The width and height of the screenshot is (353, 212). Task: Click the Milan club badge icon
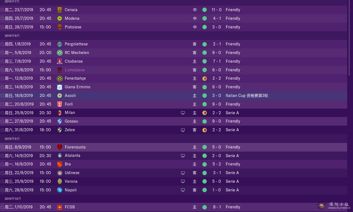coord(59,113)
